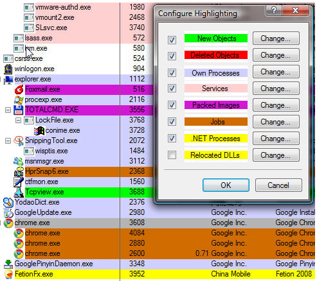Collapse the TOTALCMD.EXE process tree
This screenshot has width=317, height=281.
coord(8,110)
